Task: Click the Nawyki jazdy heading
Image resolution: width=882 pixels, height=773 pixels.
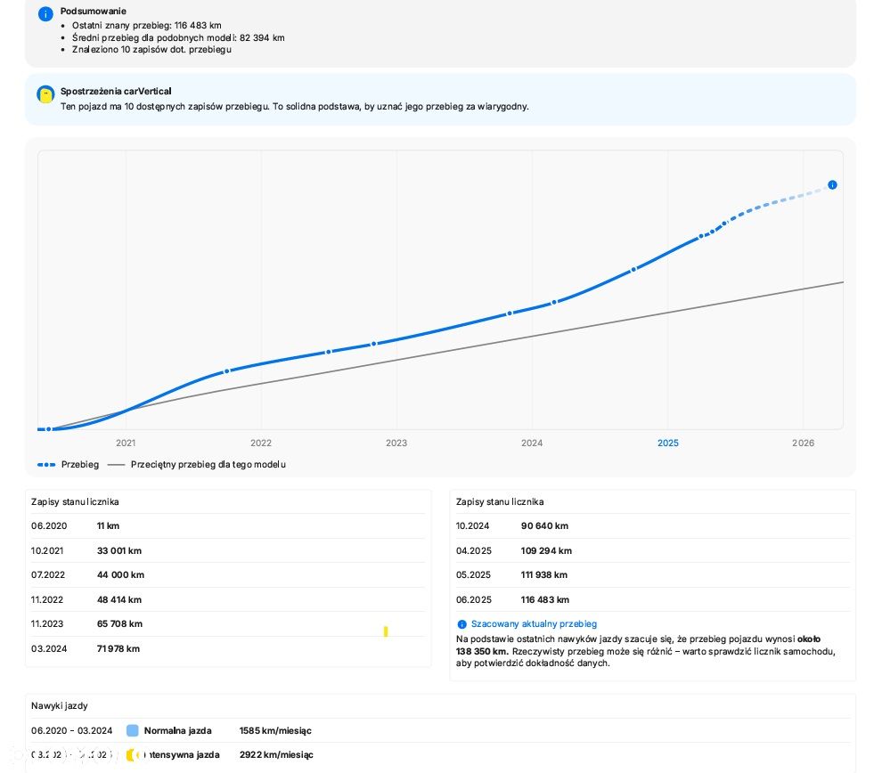Action: pyautogui.click(x=59, y=706)
